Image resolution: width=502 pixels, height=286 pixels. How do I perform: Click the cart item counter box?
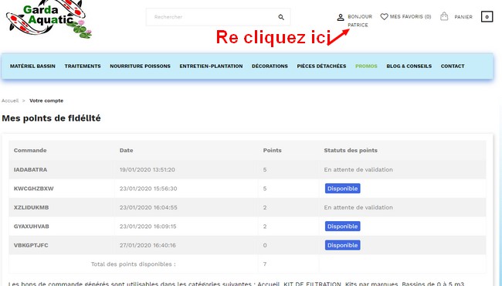(487, 17)
